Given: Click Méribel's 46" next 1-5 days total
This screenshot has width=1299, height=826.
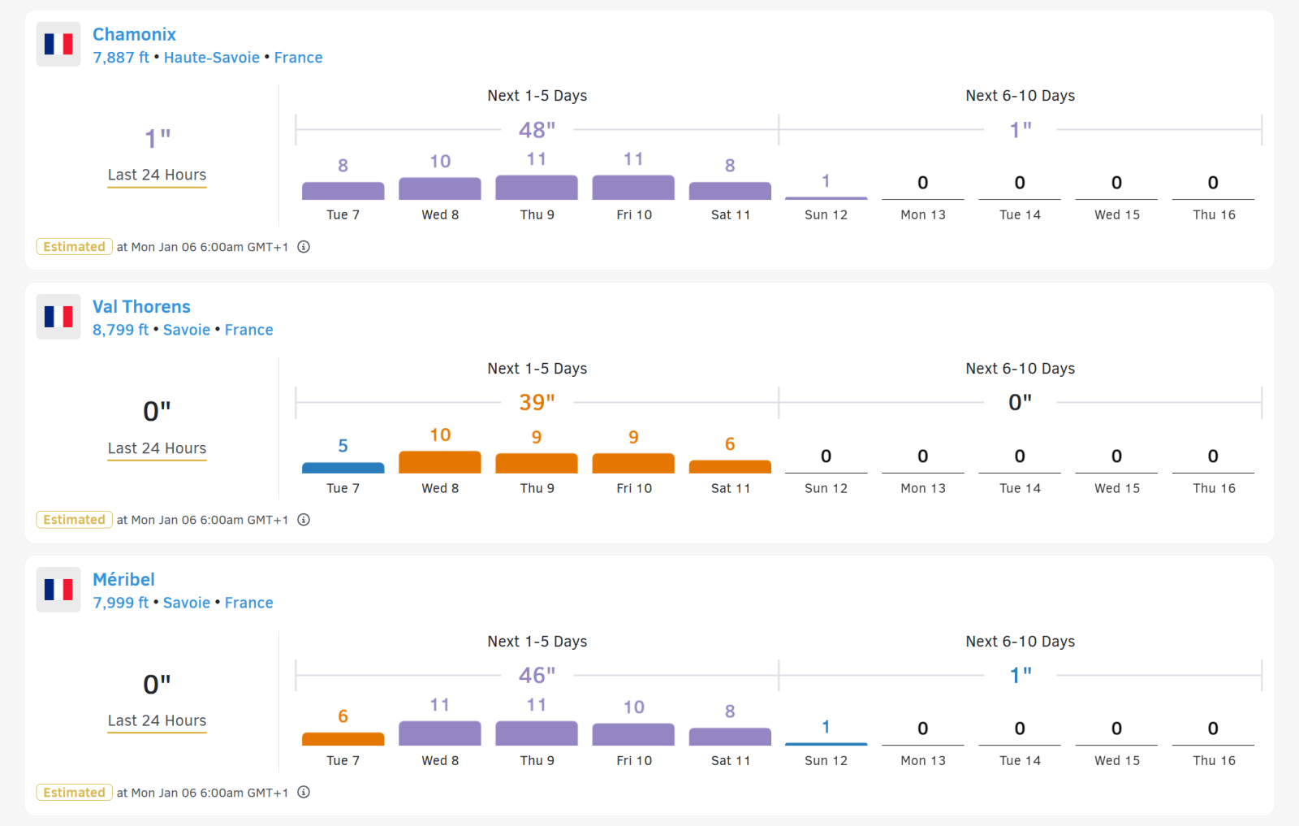Looking at the screenshot, I should point(537,675).
